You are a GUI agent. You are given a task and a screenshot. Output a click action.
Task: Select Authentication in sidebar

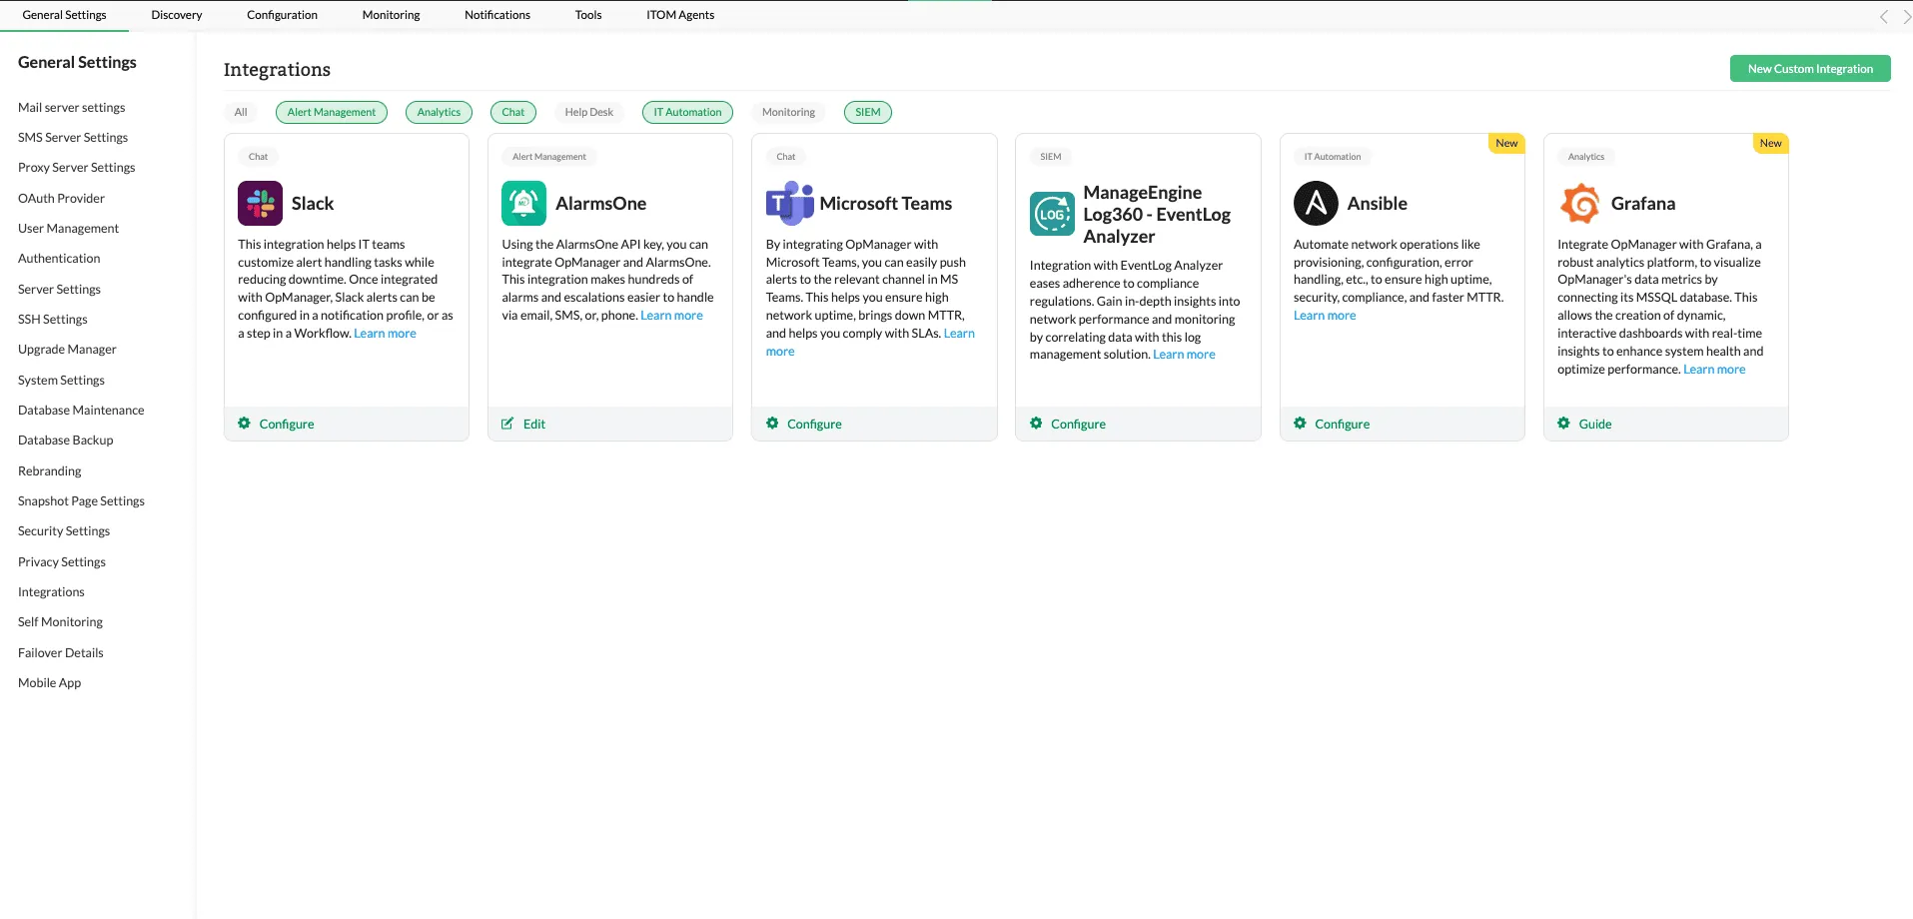(x=59, y=258)
